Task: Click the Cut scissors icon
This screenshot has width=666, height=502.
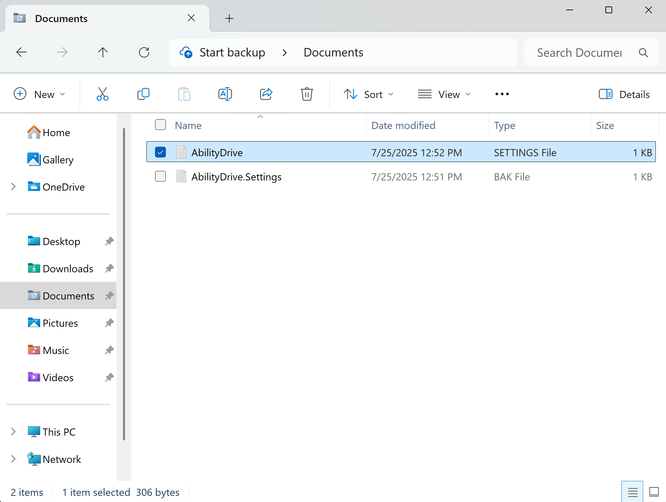Action: tap(102, 94)
